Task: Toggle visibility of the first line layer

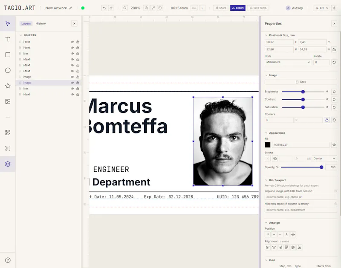Action: [x=72, y=53]
